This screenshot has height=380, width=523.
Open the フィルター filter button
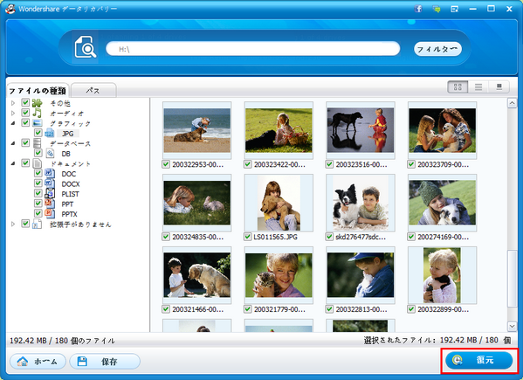coord(437,49)
